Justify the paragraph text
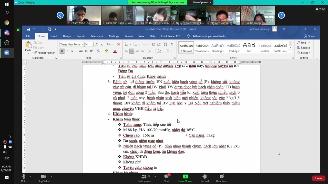Screen dimensions: 328x184 (x=142, y=51)
